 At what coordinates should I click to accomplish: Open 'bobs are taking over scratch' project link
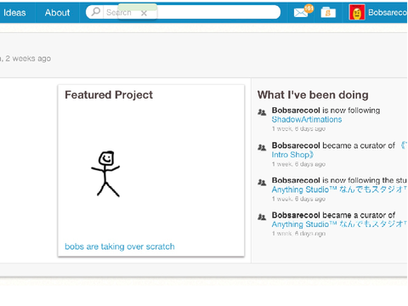click(x=120, y=246)
